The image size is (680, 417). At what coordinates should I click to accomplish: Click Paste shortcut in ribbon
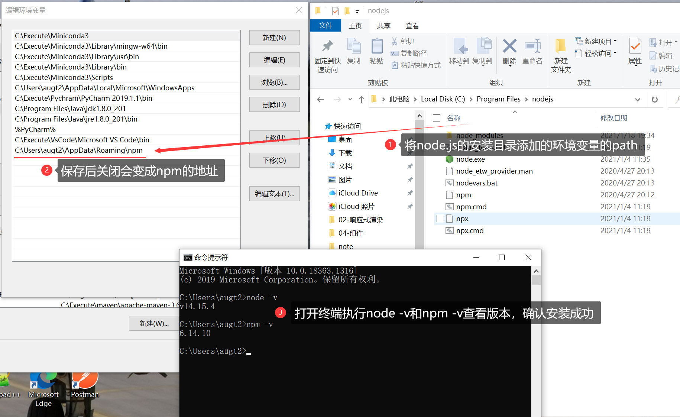tap(416, 65)
